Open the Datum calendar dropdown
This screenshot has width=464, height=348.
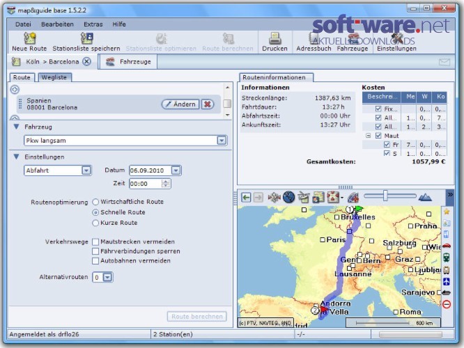tap(176, 171)
